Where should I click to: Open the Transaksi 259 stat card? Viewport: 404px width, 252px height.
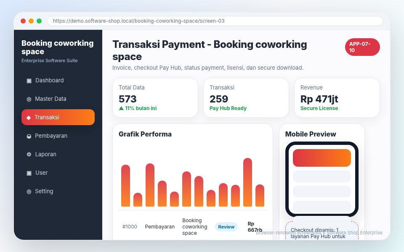pyautogui.click(x=246, y=98)
